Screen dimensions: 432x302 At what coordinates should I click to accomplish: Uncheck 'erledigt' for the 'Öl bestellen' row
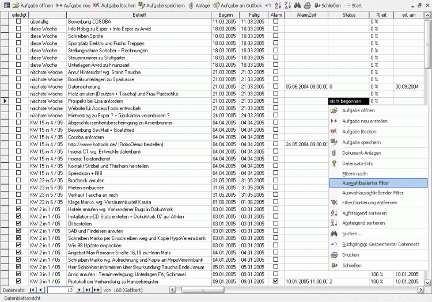18,223
